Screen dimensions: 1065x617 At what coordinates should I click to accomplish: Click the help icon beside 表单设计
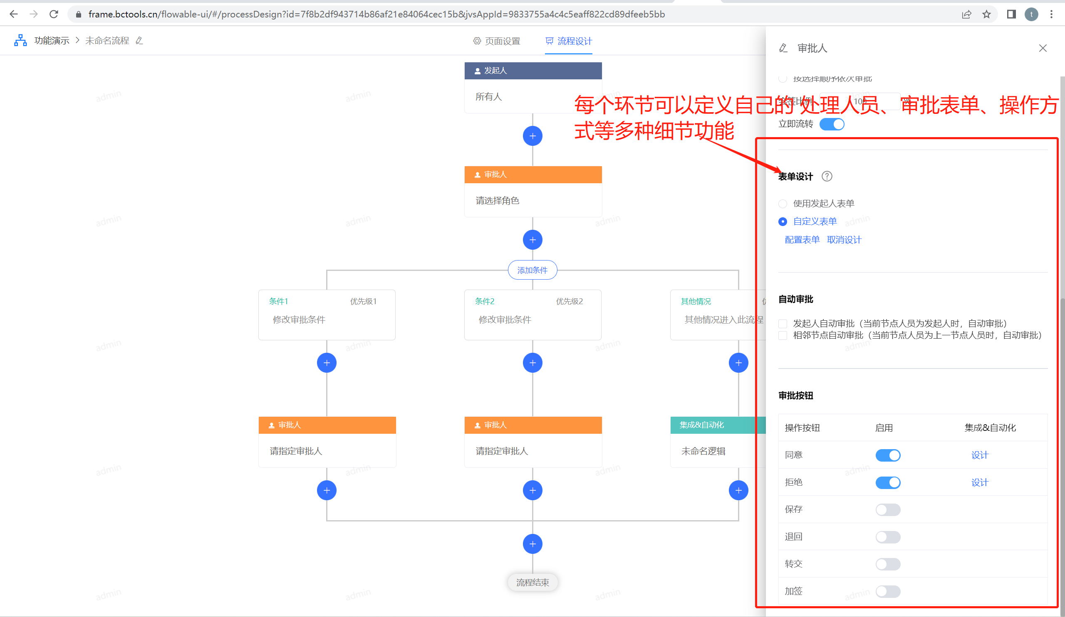coord(827,177)
